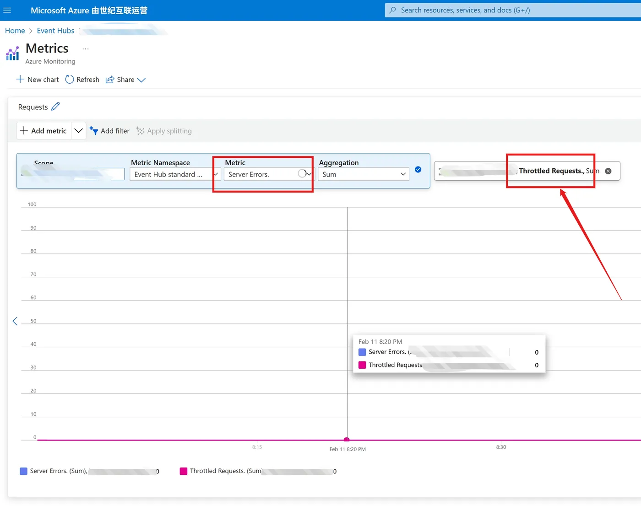Click the left chevron beside chart
This screenshot has height=511, width=641.
pos(15,321)
